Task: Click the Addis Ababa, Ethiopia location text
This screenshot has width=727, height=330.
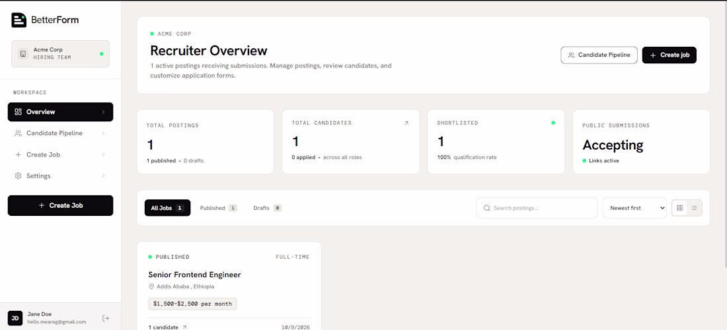Action: pos(186,286)
